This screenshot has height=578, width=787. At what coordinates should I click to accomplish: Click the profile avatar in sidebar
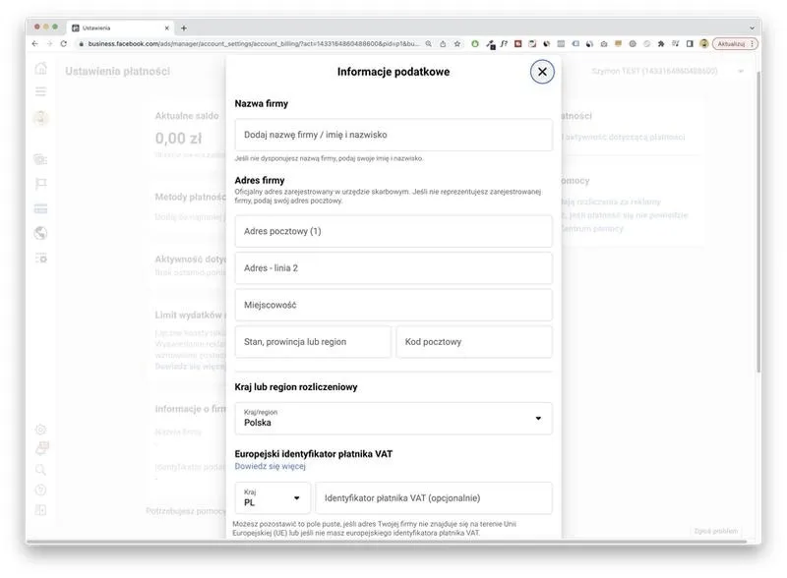(x=41, y=118)
